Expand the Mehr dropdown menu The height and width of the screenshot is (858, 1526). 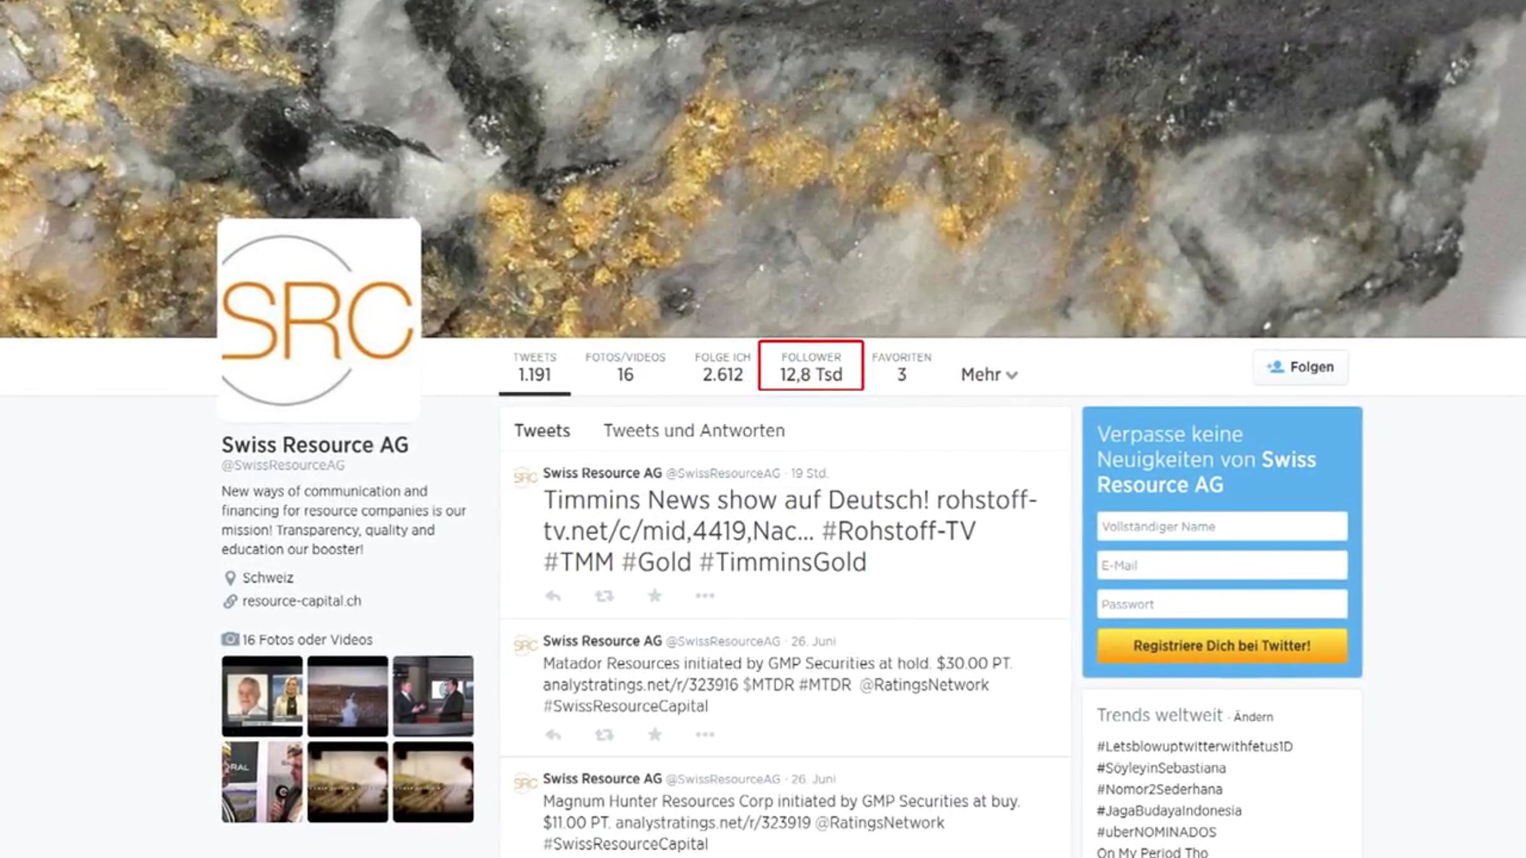point(989,375)
